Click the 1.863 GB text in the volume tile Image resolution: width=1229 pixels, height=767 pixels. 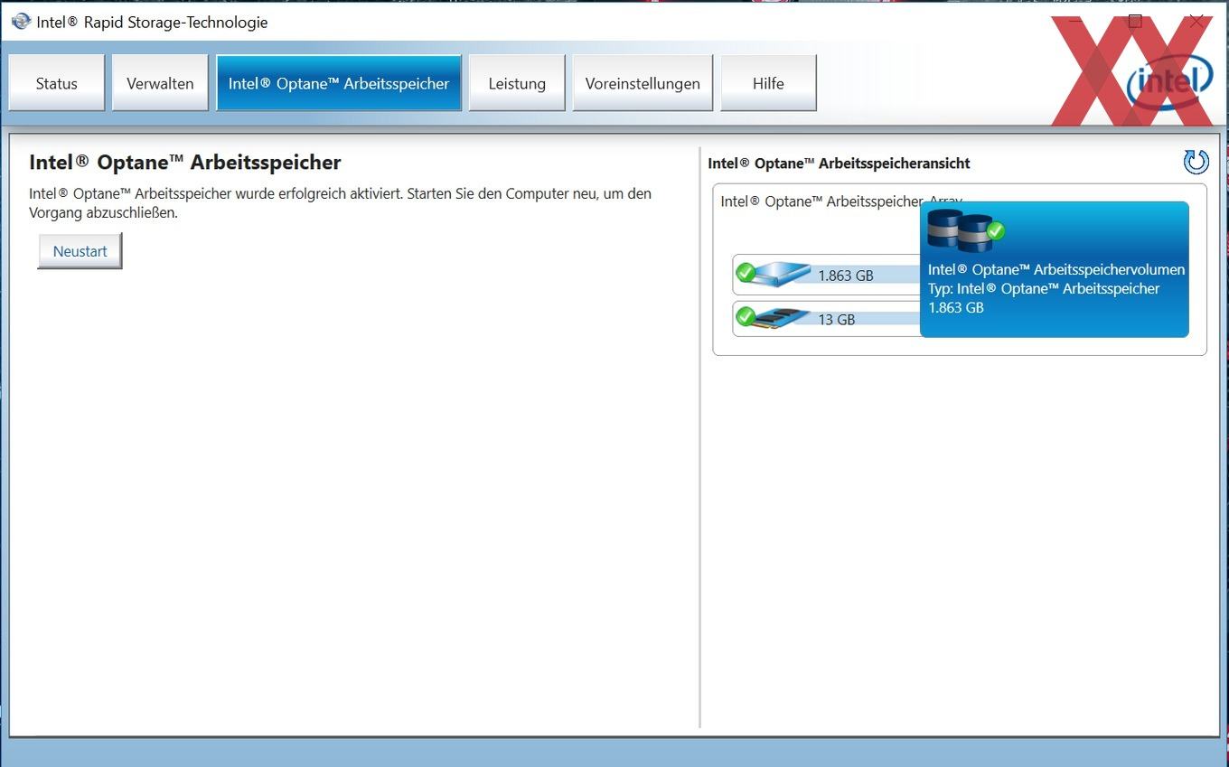(x=956, y=307)
